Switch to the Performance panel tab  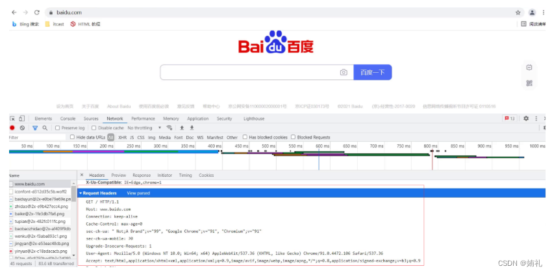pos(143,119)
